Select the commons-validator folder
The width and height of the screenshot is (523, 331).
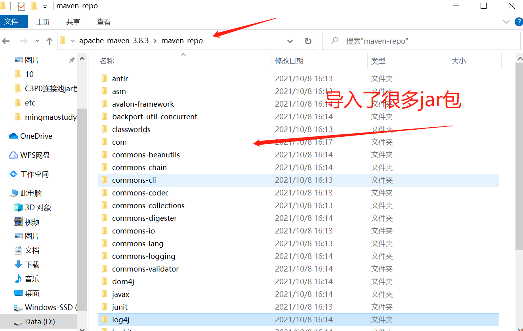(x=298, y=269)
